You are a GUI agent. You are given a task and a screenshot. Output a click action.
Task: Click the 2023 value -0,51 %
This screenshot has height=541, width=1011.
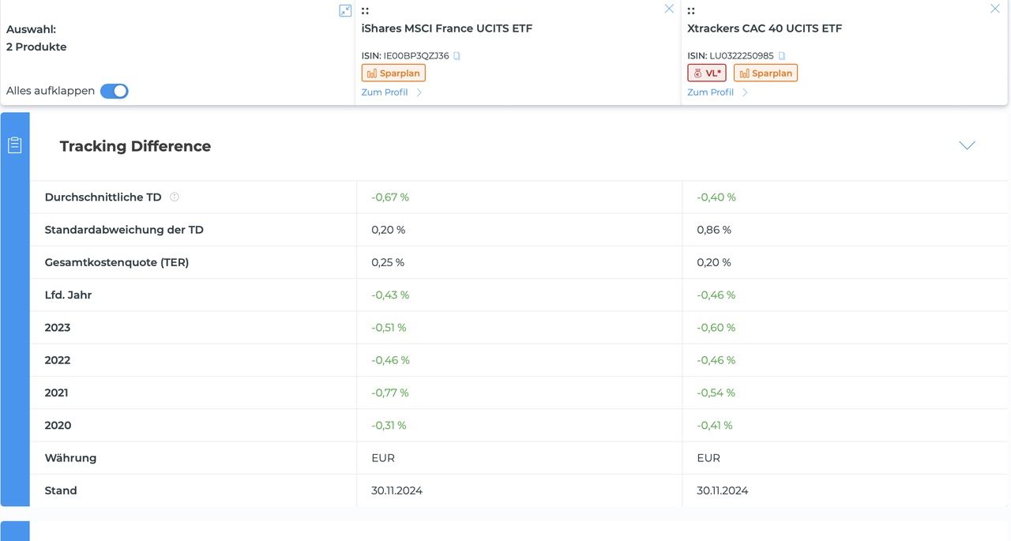coord(389,328)
